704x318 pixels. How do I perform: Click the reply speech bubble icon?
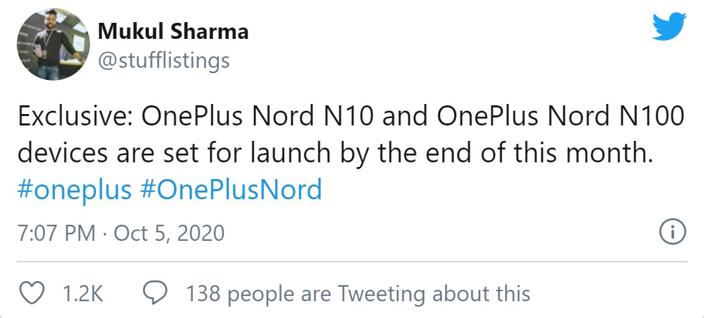pyautogui.click(x=156, y=293)
